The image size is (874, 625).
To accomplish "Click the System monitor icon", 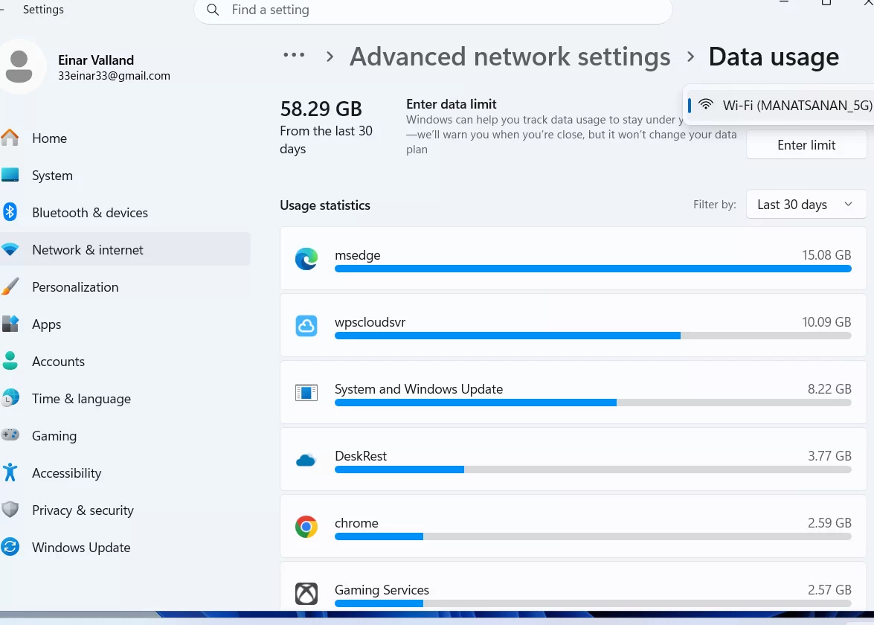I will click(x=10, y=175).
